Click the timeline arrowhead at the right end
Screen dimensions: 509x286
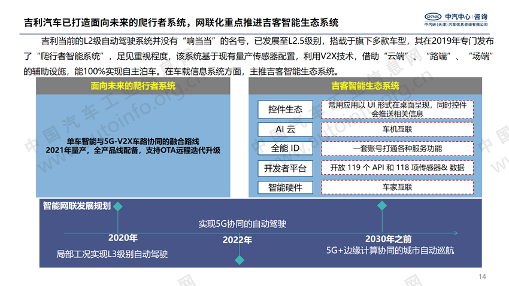[456, 233]
